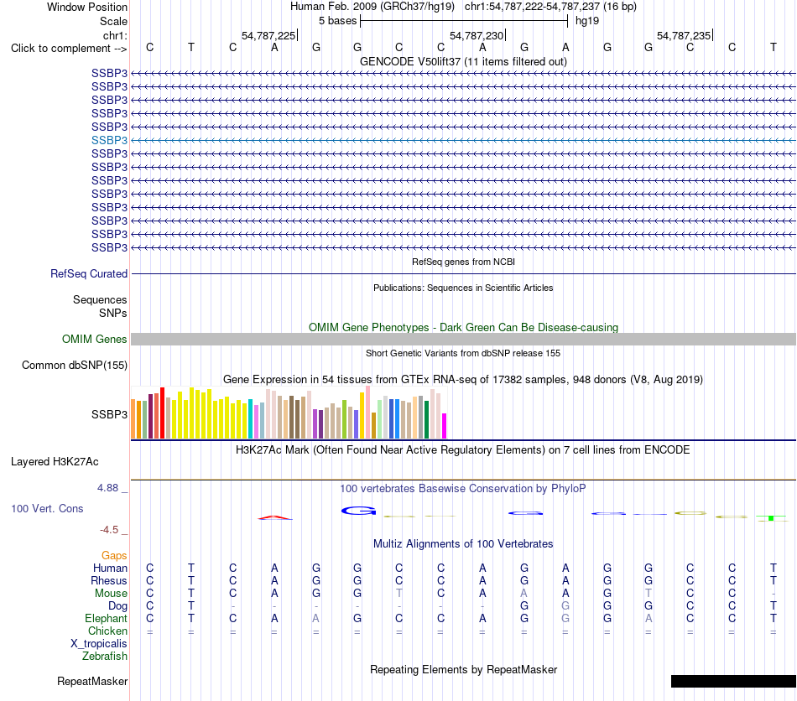Open '100 vertebrates Basewise Conservation by PhyloP' title

pyautogui.click(x=463, y=489)
